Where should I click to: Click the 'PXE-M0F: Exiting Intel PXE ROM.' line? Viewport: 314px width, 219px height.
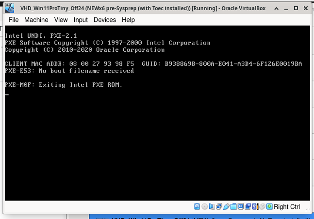(x=64, y=85)
